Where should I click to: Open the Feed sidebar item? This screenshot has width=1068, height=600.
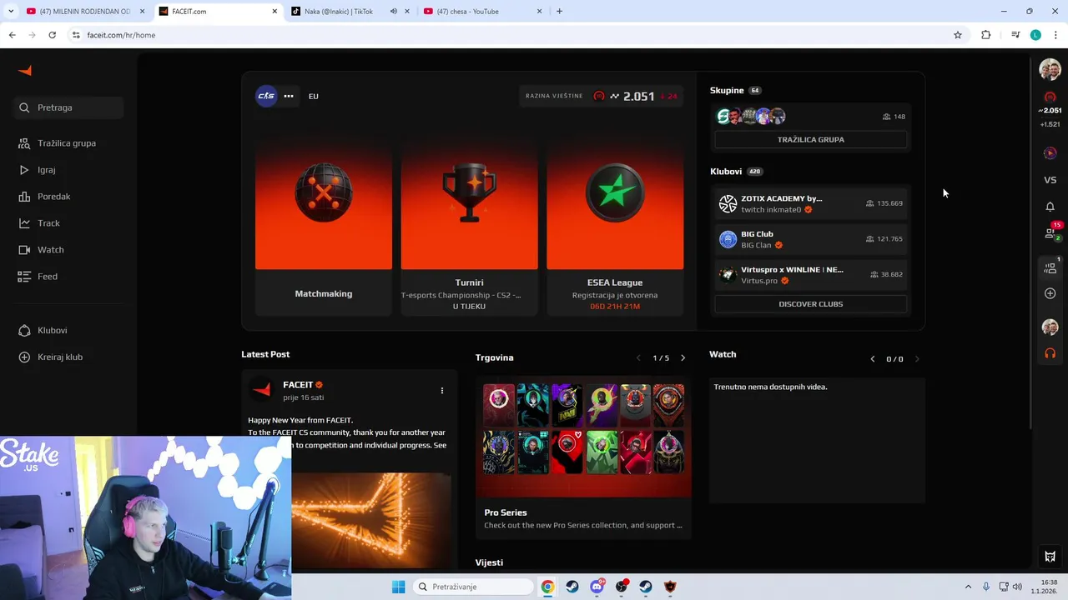click(38, 277)
